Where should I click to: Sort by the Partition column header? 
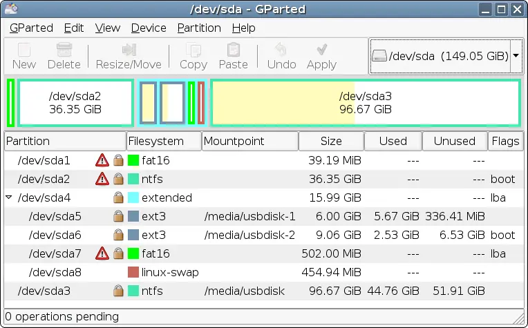pyautogui.click(x=65, y=141)
